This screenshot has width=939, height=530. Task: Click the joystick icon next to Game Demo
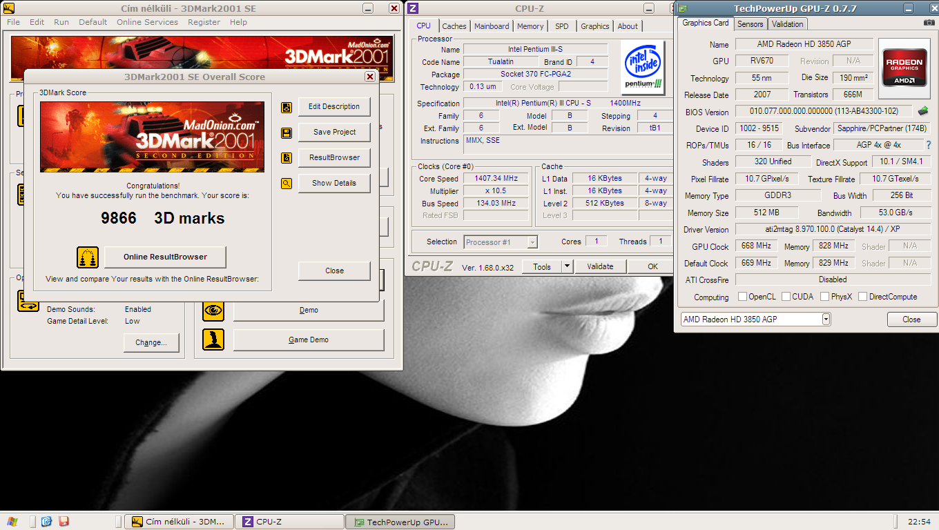click(213, 340)
